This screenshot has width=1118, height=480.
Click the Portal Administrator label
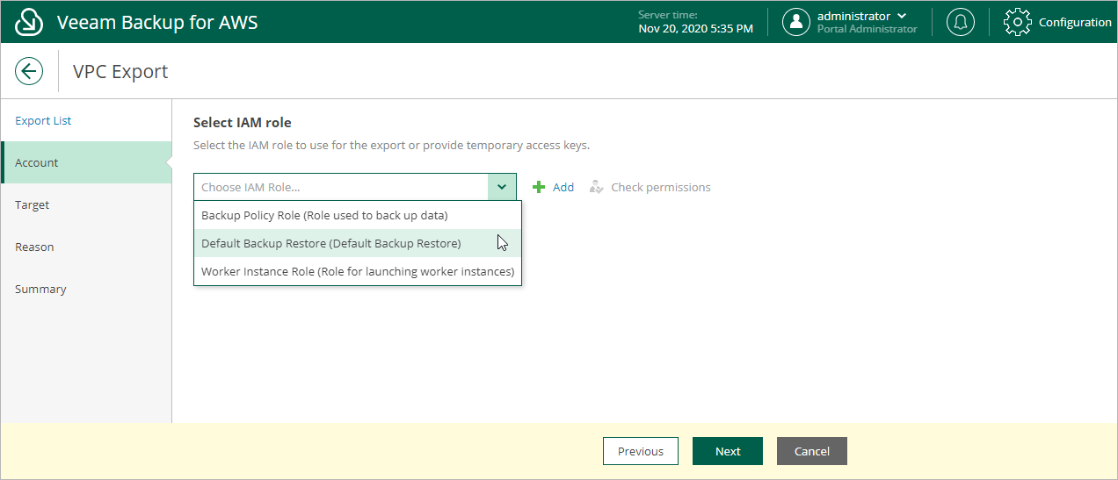point(868,29)
